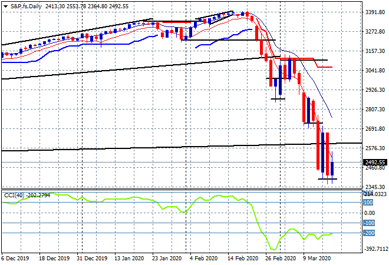Viewport: 389px width, 265px height.
Task: Open the chart dropdown triangle beside S&P.fs
Action: tap(6, 6)
